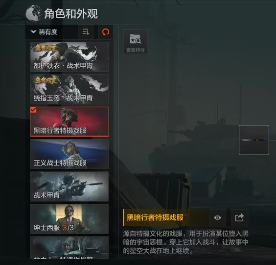Open 查看特性 folder search icon

136,39
